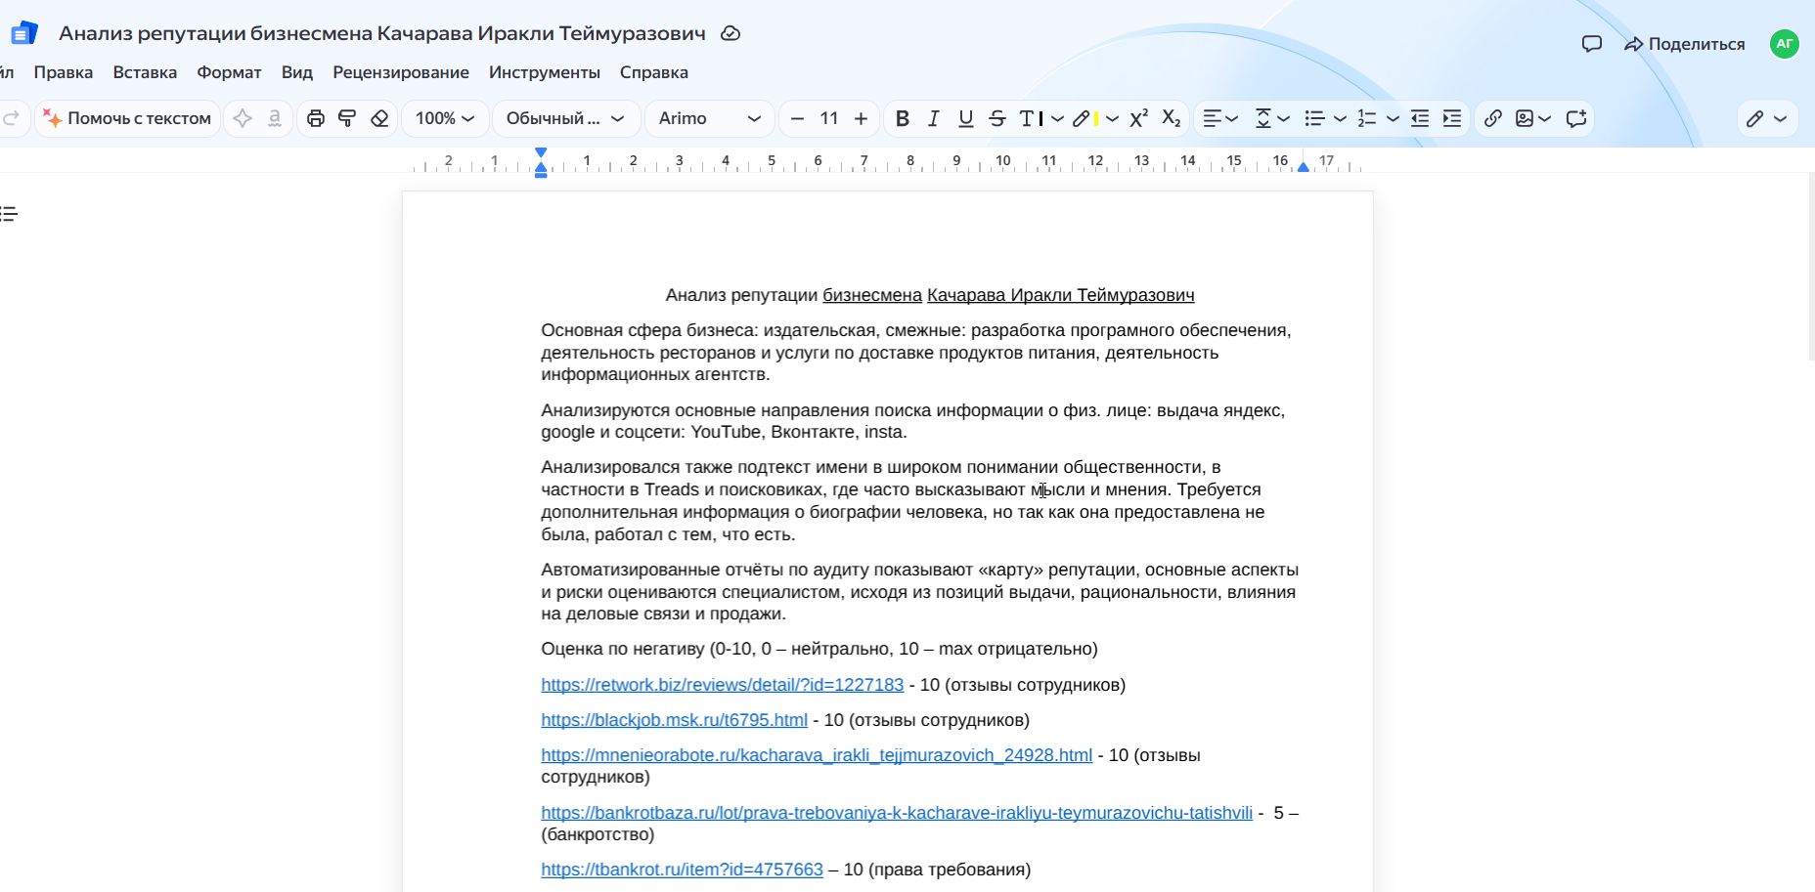Open the retwork.biz reviews link
1815x892 pixels.
pyautogui.click(x=723, y=685)
